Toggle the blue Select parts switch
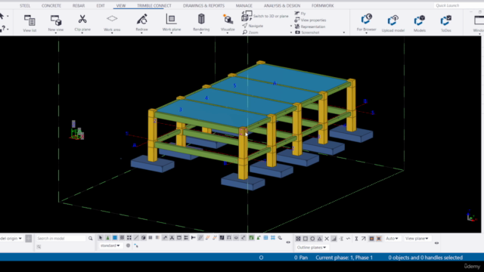This screenshot has height=272, width=484. 115,238
